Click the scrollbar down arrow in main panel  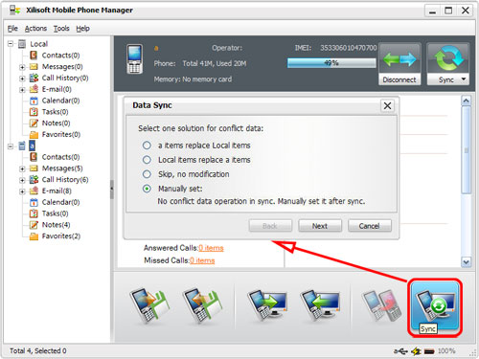tap(466, 262)
